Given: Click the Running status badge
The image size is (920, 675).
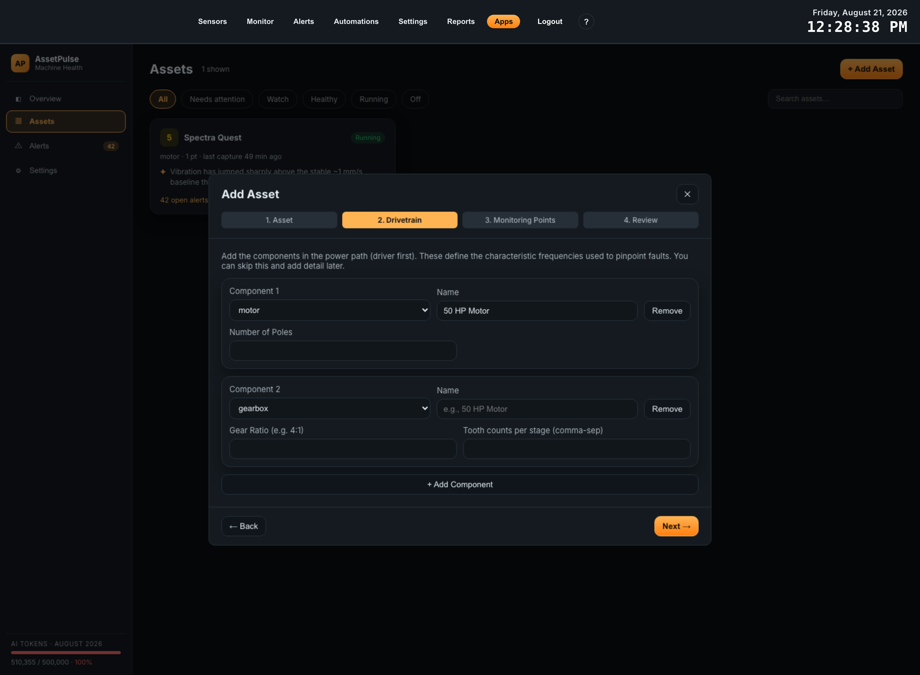Looking at the screenshot, I should coord(367,138).
